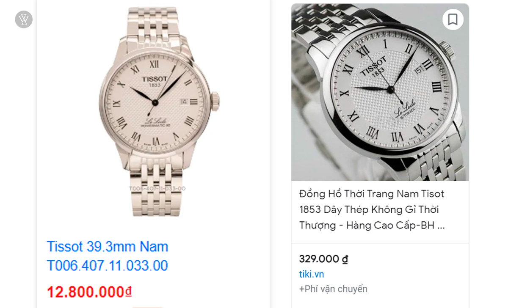The image size is (508, 308).
Task: Click the 329.000 đ price label
Action: 323,259
